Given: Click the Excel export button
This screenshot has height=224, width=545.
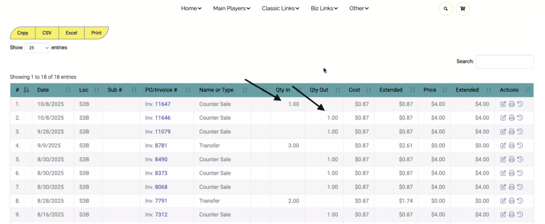Looking at the screenshot, I should pyautogui.click(x=71, y=33).
